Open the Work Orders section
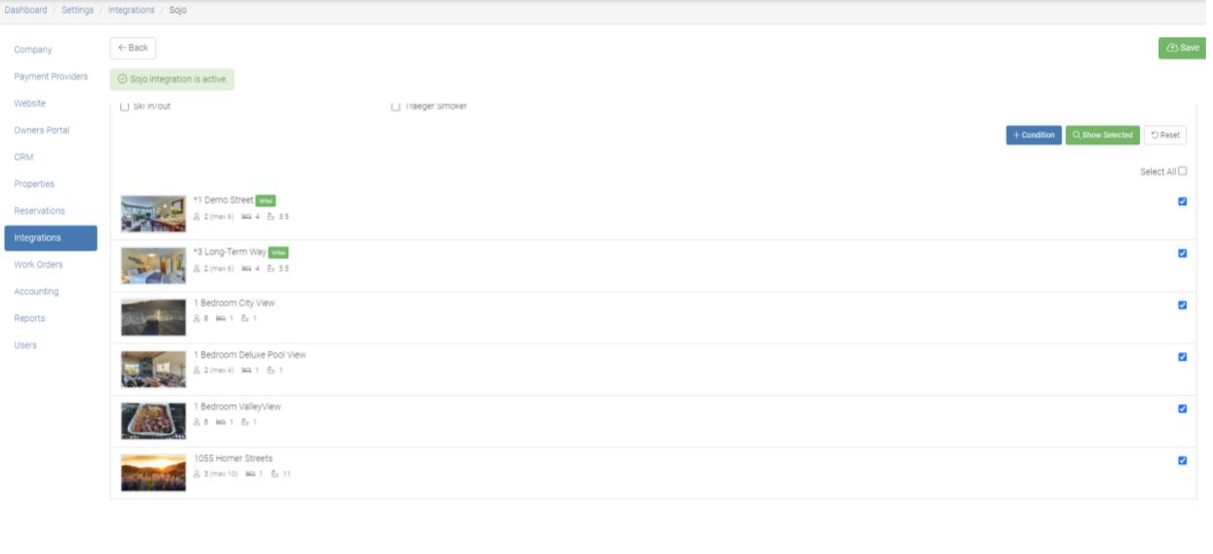Screen dimensions: 1213x554 coord(39,265)
